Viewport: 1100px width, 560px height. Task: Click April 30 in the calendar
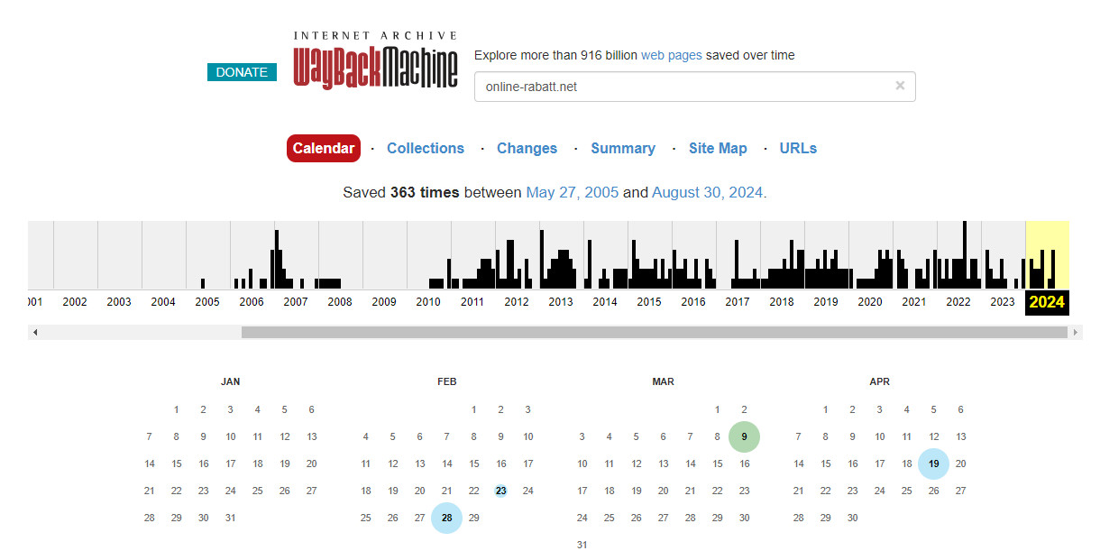852,518
